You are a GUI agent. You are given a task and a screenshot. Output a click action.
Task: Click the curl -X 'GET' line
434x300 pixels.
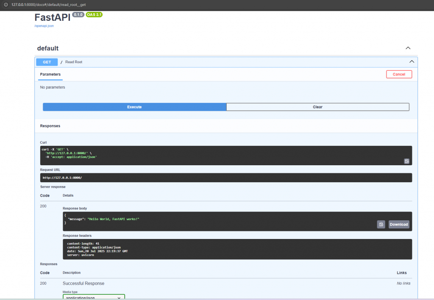55,149
